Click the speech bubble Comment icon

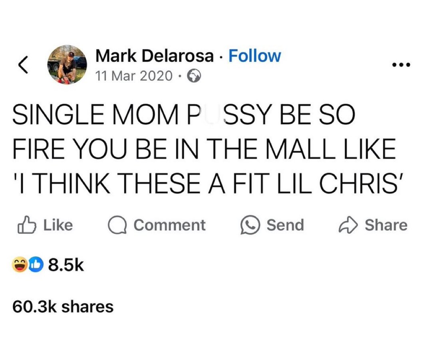click(x=117, y=225)
